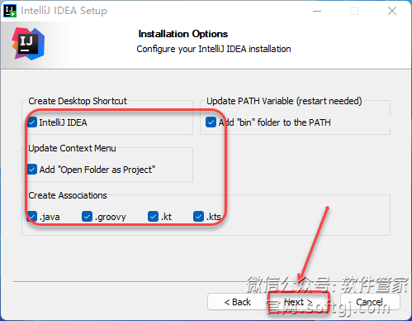Minimize the setup window
This screenshot has height=321, width=412.
pyautogui.click(x=317, y=11)
